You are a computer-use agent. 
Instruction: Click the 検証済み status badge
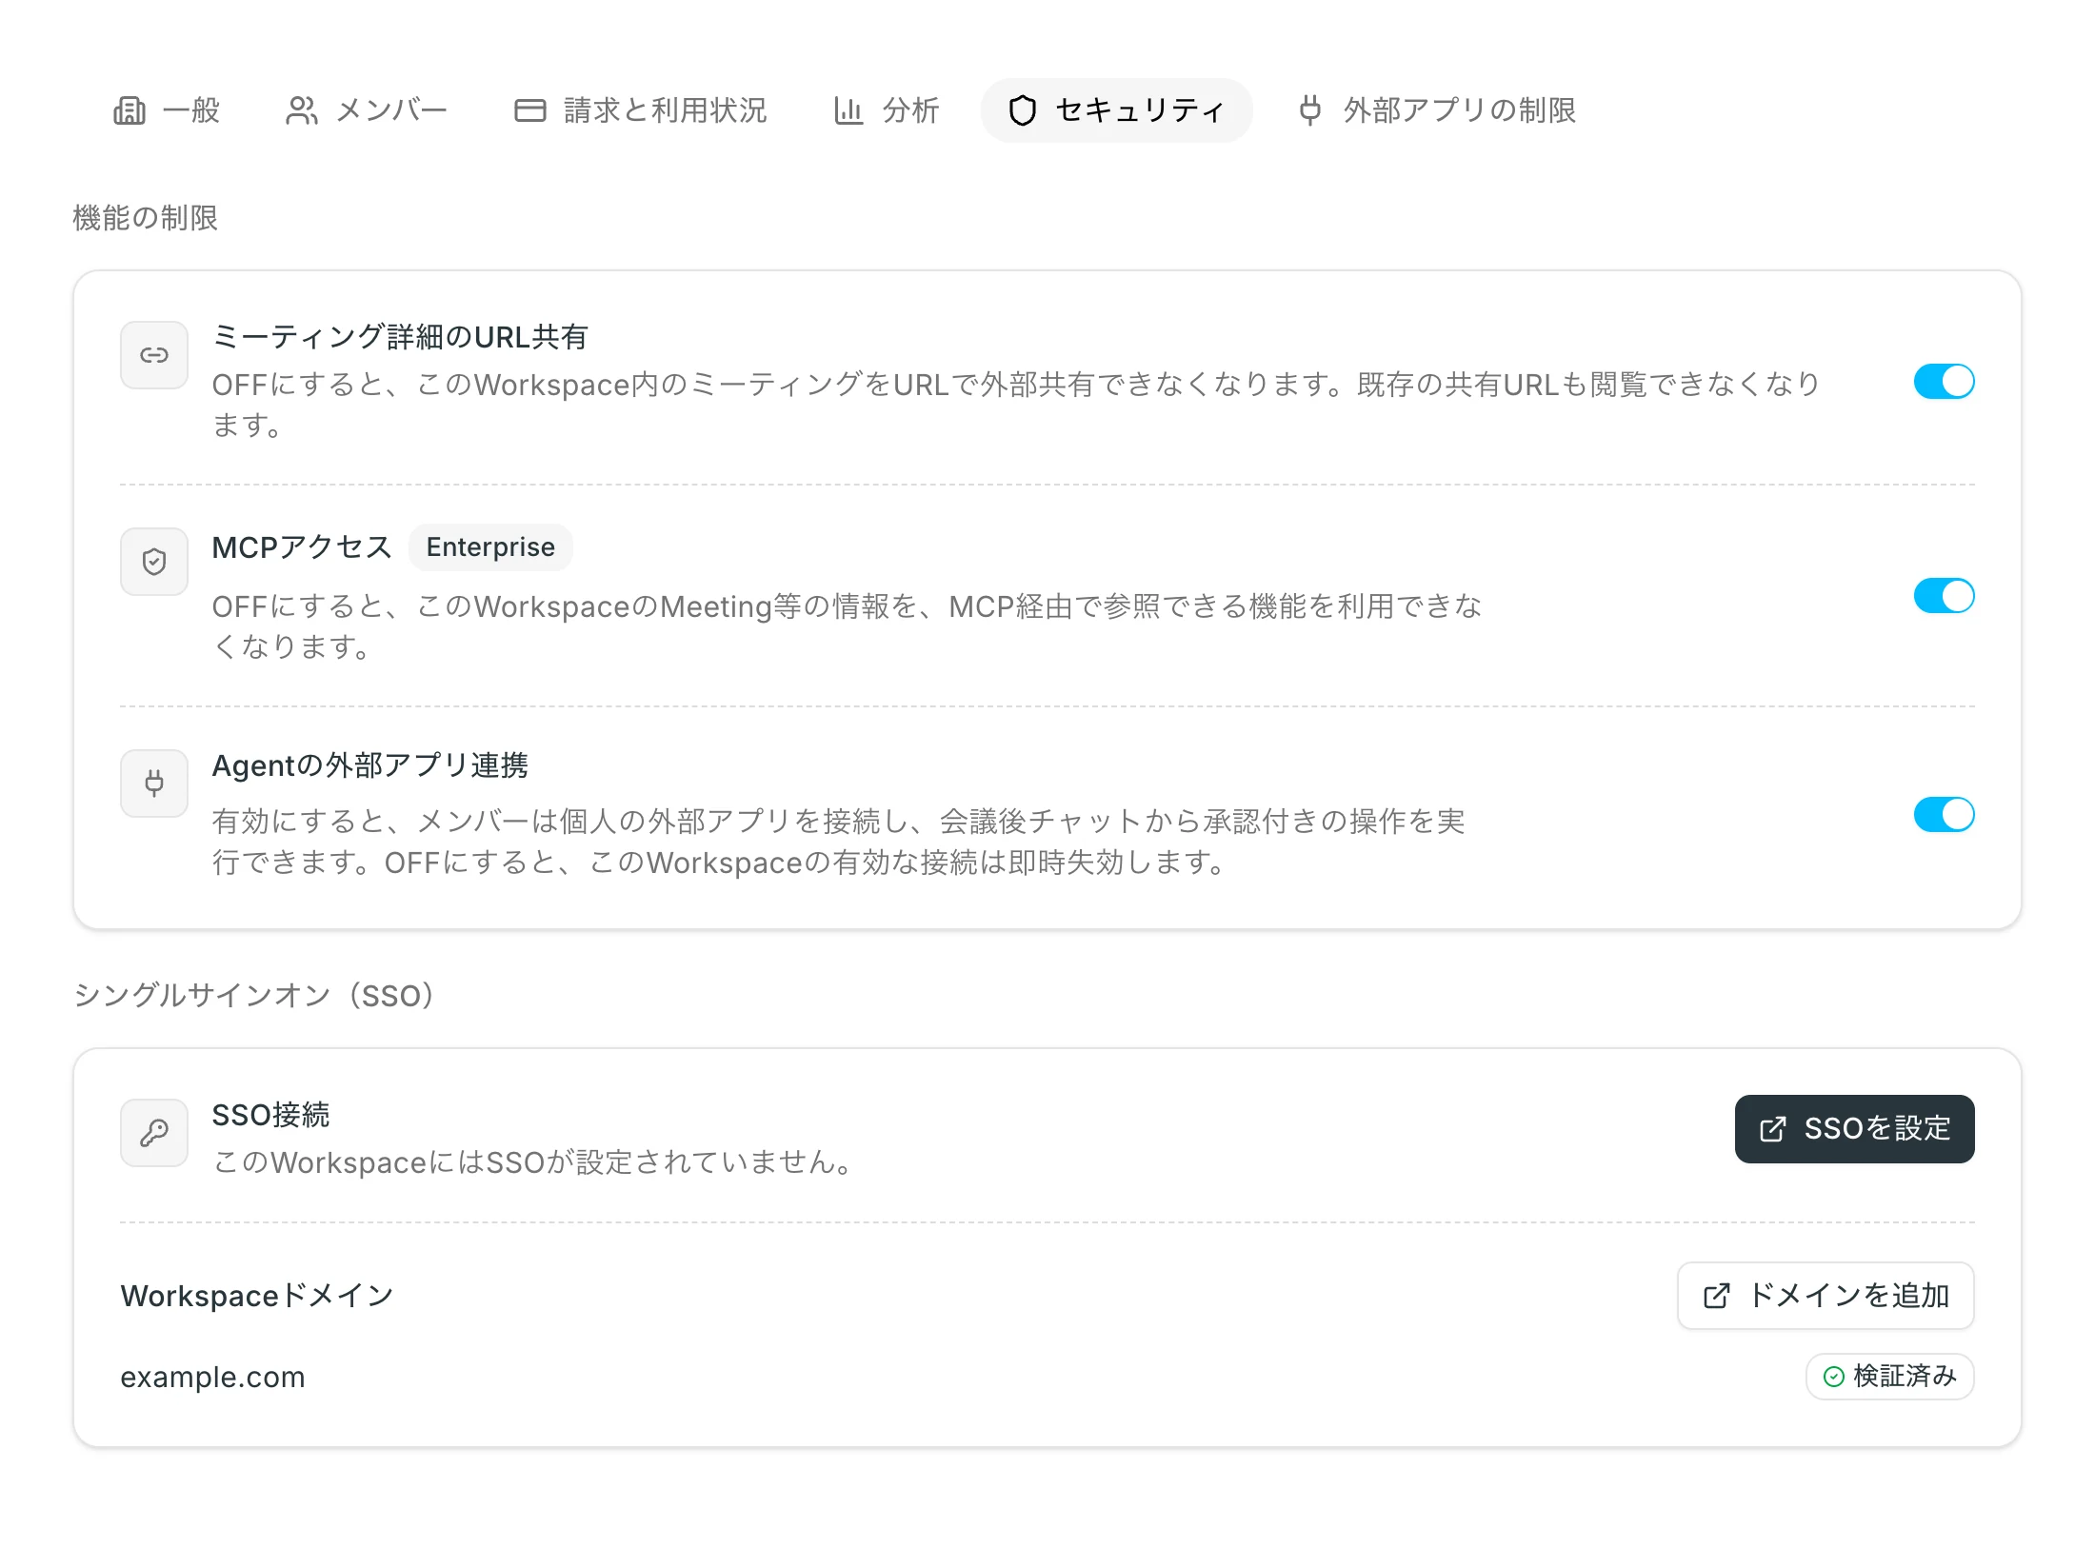pyautogui.click(x=1889, y=1377)
